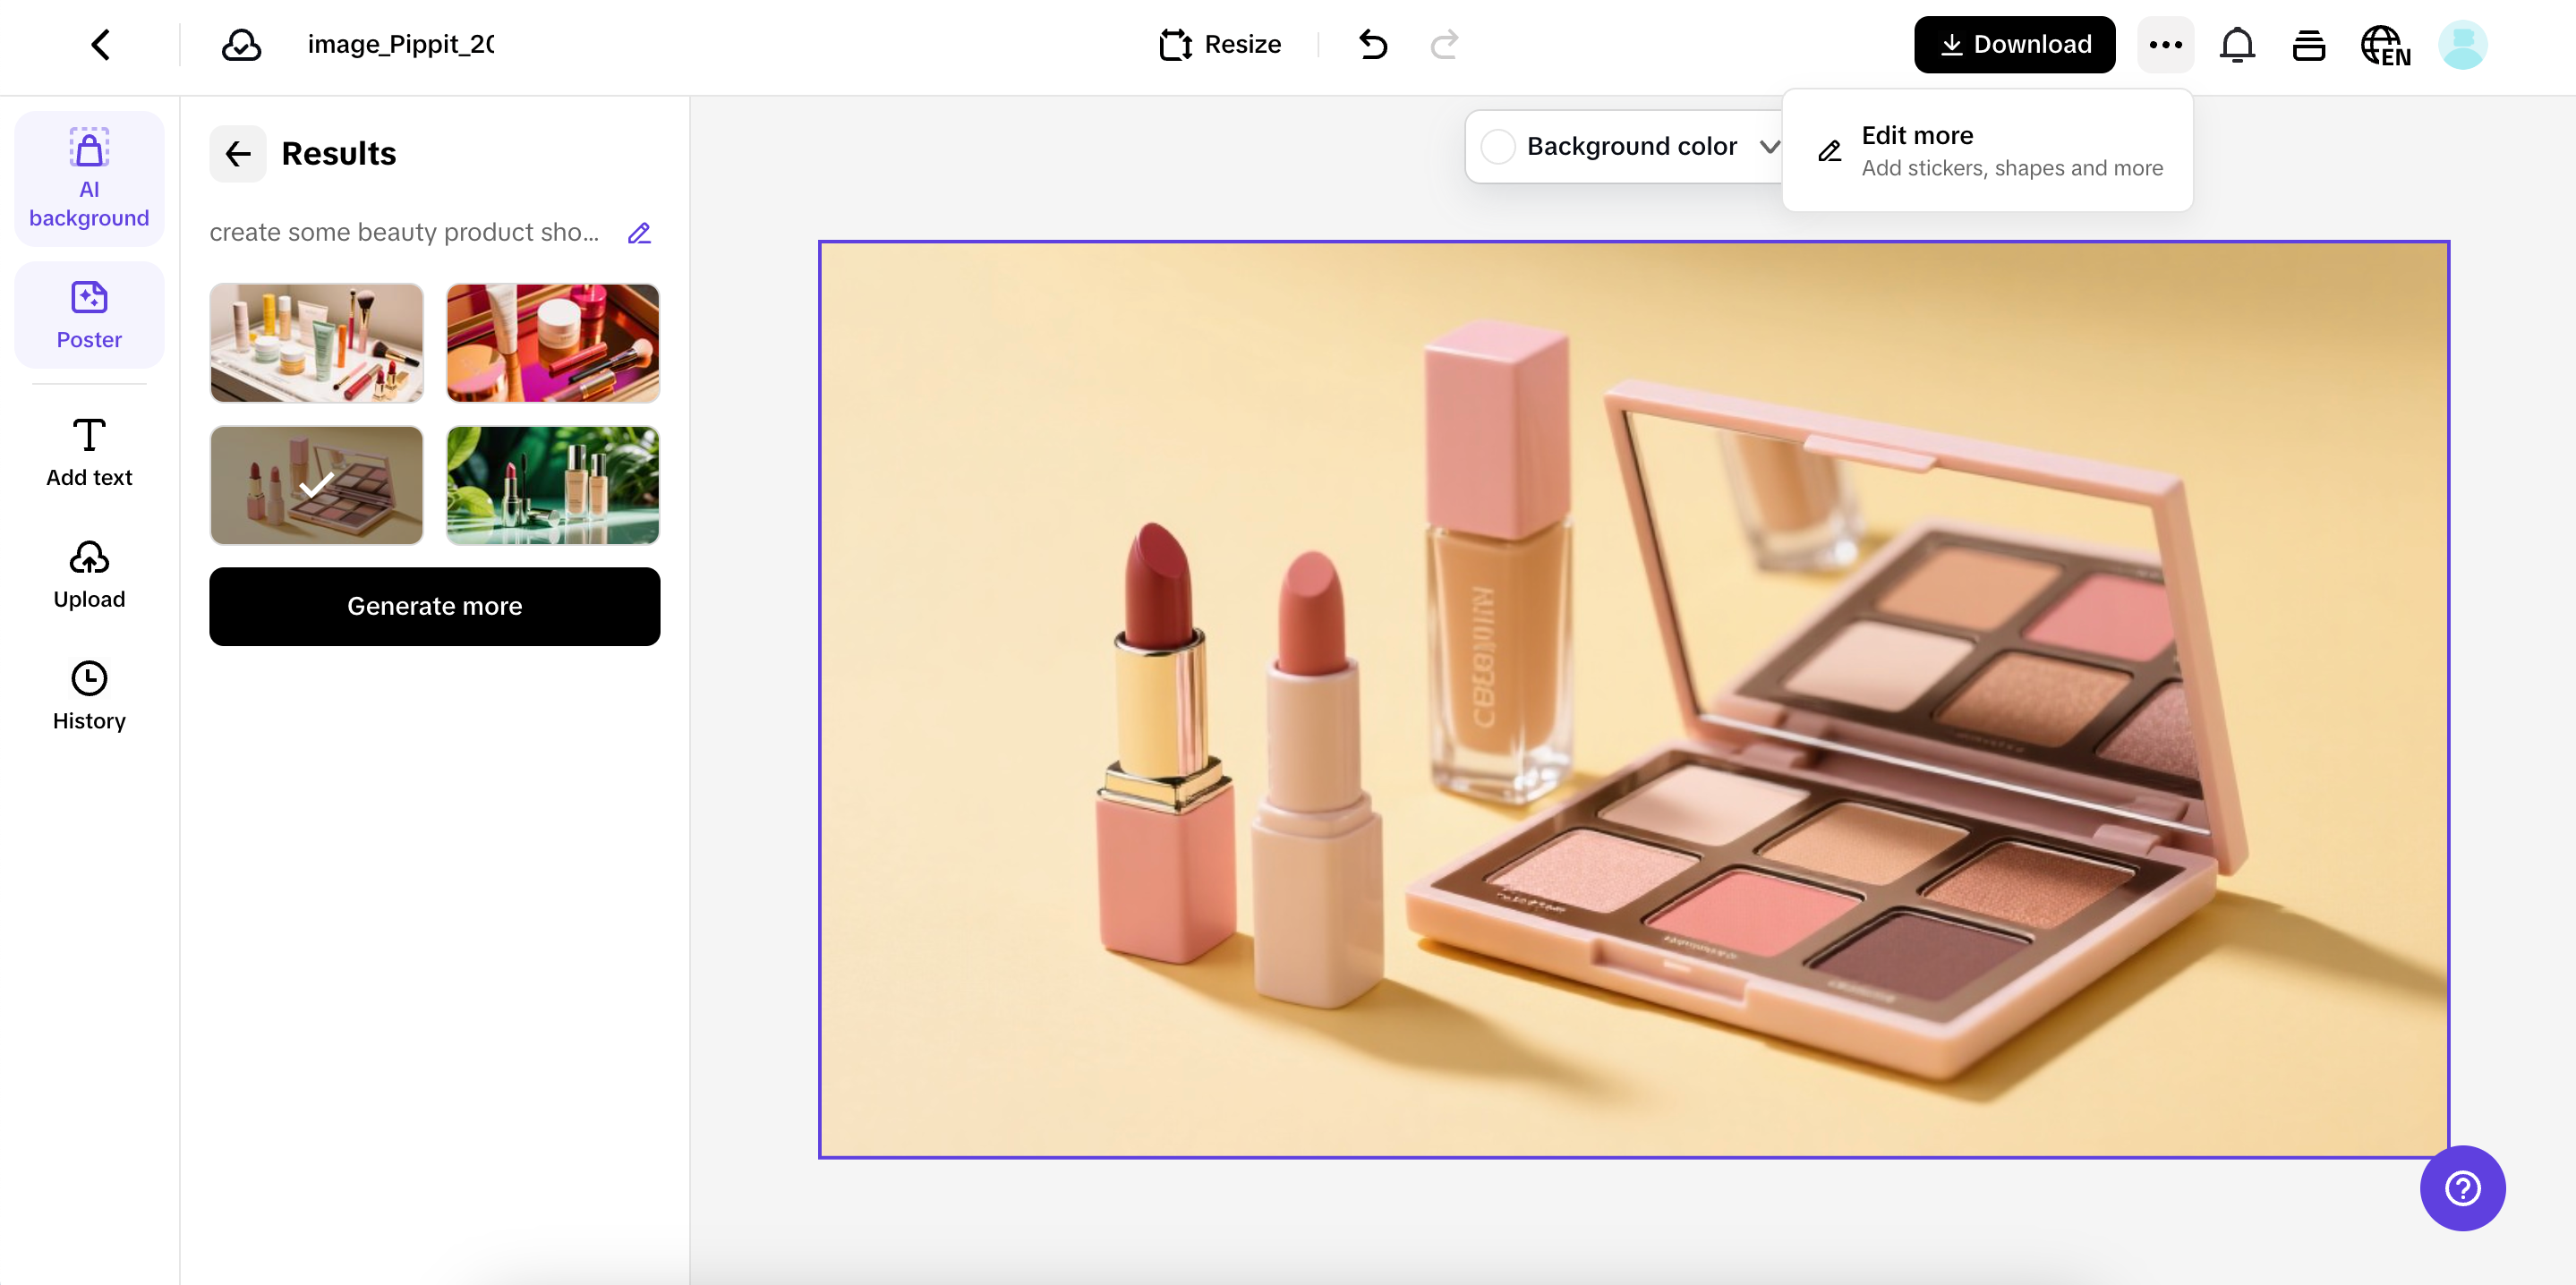Image resolution: width=2576 pixels, height=1285 pixels.
Task: Select the checked palette result thumbnail
Action: (x=316, y=486)
